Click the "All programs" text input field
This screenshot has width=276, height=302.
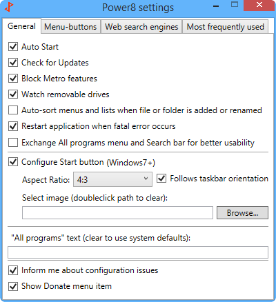[138, 252]
